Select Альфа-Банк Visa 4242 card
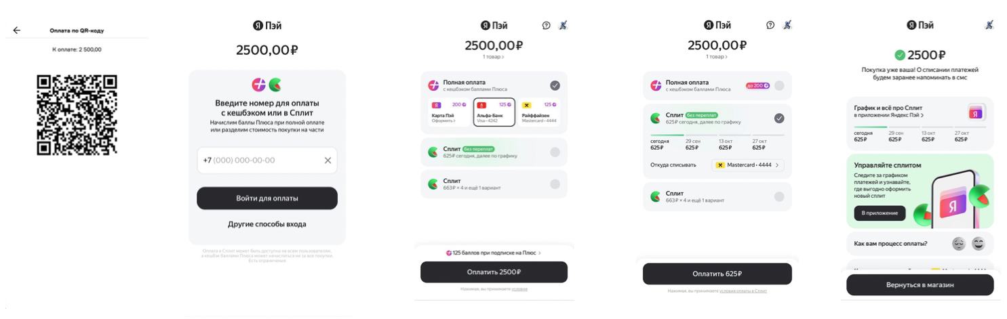 click(x=494, y=112)
